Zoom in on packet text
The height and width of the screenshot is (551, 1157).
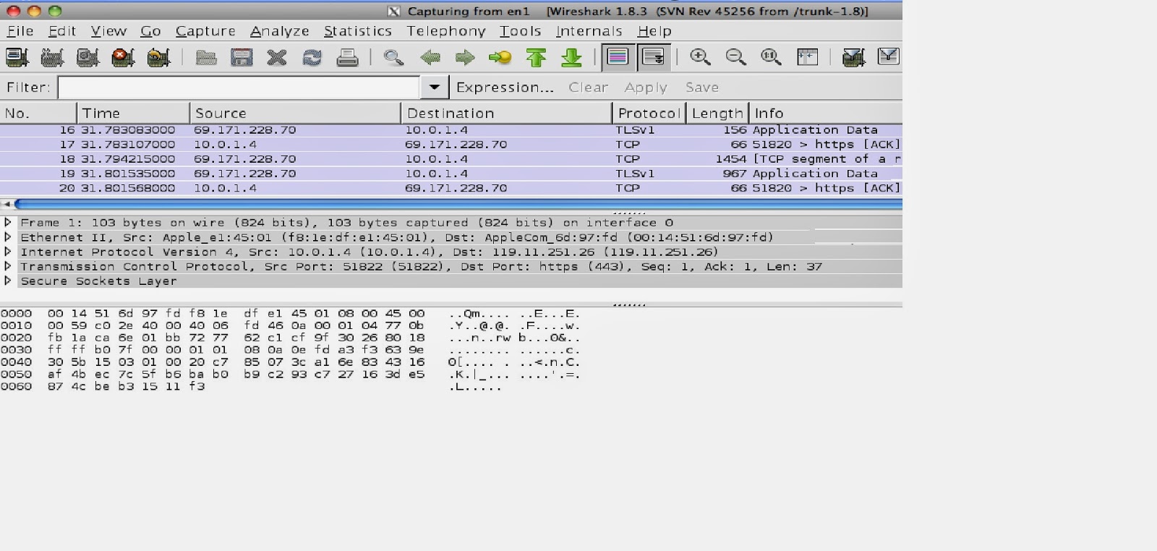(x=700, y=57)
